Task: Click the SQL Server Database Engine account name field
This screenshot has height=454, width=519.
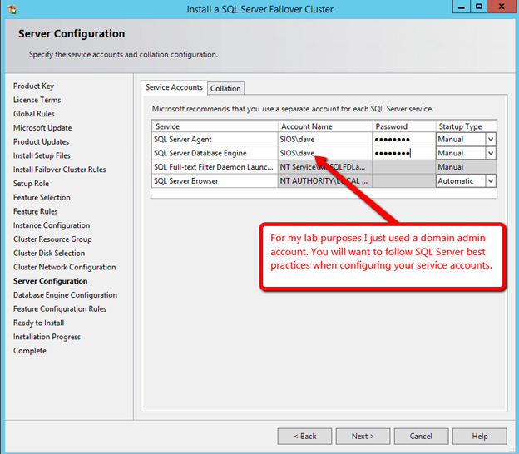Action: (x=324, y=154)
